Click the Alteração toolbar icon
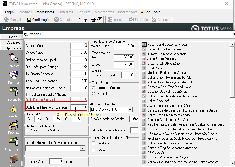 154,20
